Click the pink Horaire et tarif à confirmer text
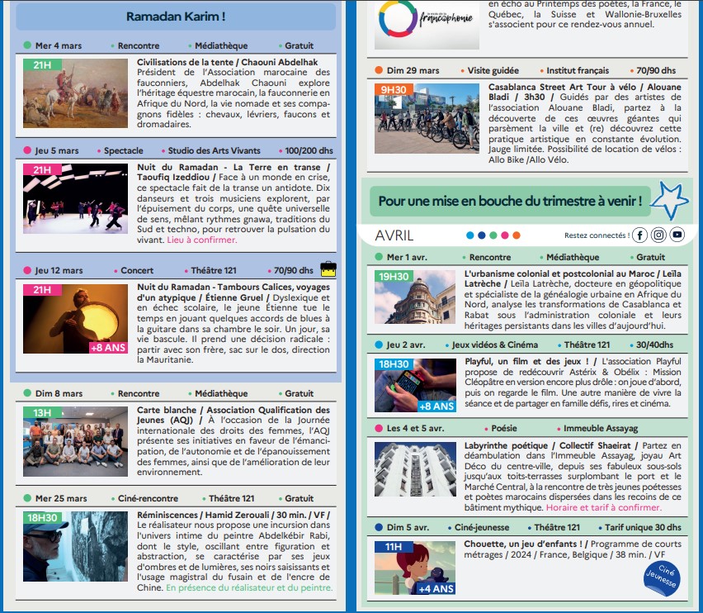The width and height of the screenshot is (703, 613). tap(603, 507)
